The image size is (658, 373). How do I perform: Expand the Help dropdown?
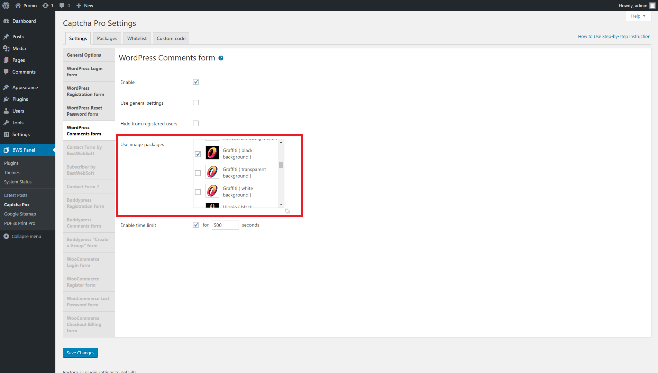(x=638, y=16)
